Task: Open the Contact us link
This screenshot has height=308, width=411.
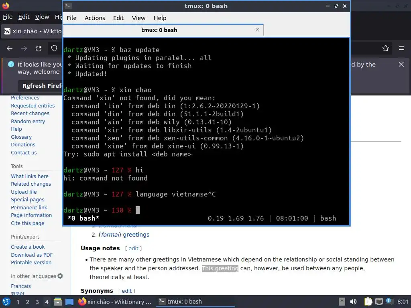Action: [x=24, y=153]
